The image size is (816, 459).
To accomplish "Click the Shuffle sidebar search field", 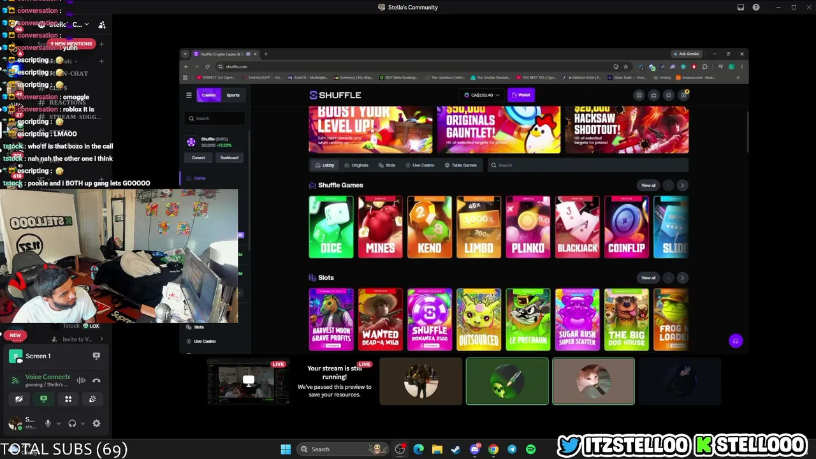I will point(215,118).
